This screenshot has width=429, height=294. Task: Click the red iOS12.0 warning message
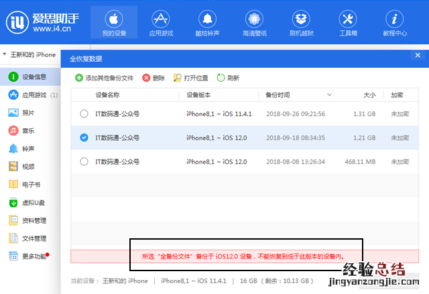tap(243, 256)
